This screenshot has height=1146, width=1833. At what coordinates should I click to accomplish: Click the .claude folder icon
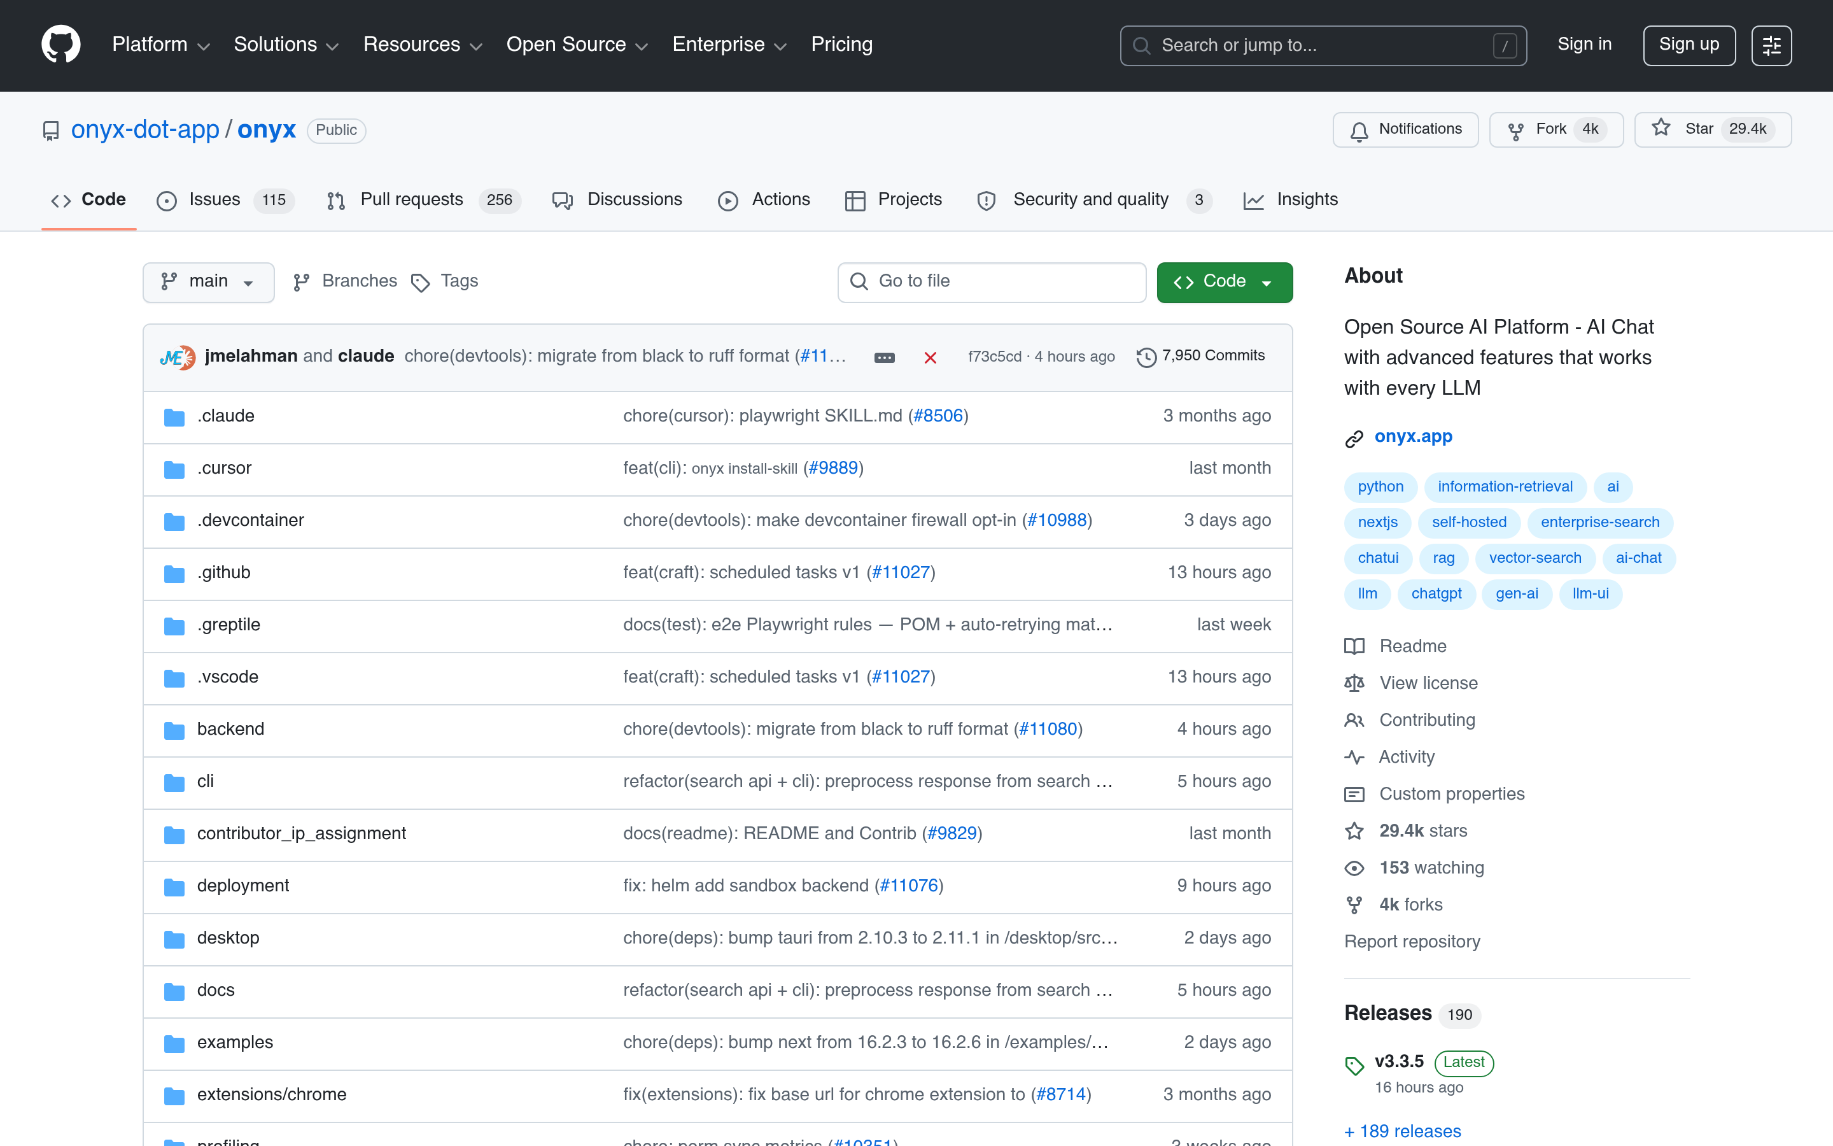coord(174,417)
